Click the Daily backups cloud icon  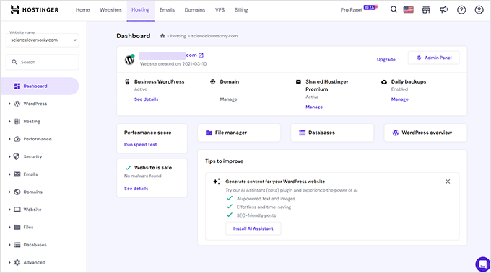pos(384,82)
